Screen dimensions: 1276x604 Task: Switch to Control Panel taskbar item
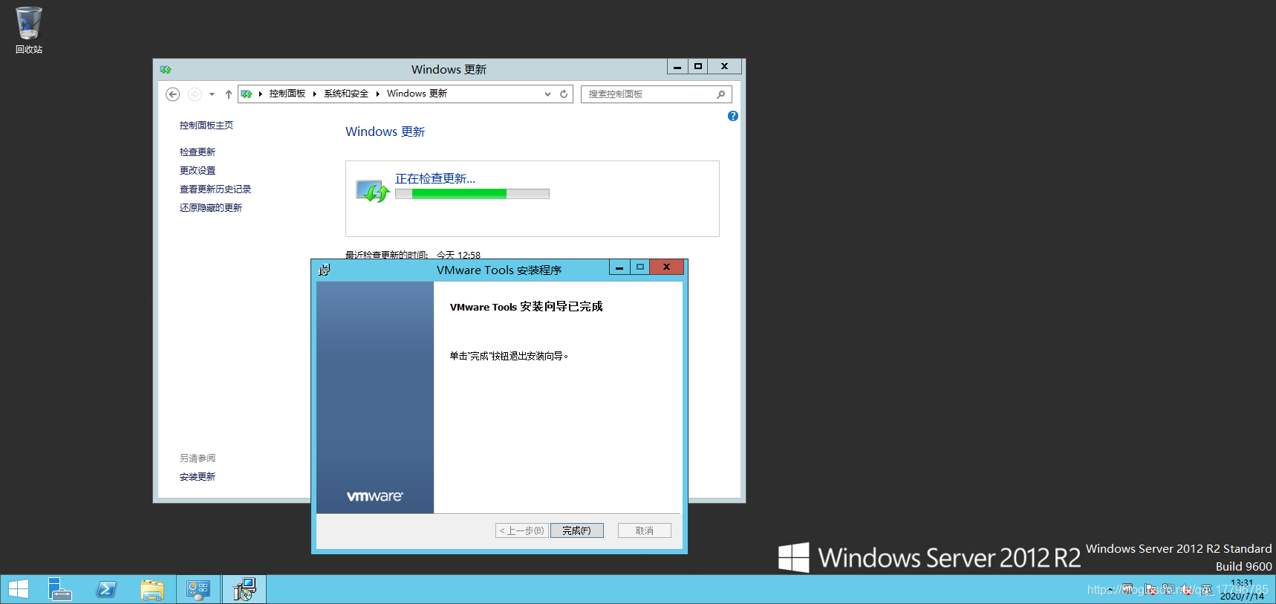click(x=198, y=590)
